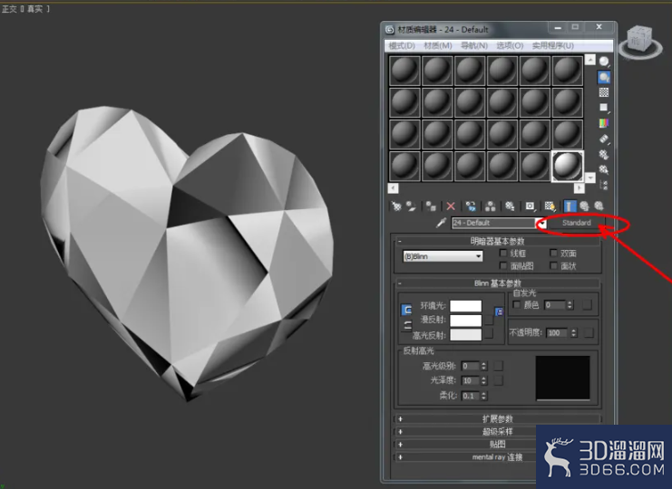Toggle the checkered Background icon
The height and width of the screenshot is (489, 672).
(x=604, y=92)
